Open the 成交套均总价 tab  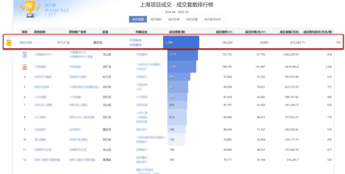point(212,19)
